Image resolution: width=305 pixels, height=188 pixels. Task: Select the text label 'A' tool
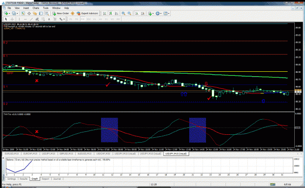coord(49,19)
